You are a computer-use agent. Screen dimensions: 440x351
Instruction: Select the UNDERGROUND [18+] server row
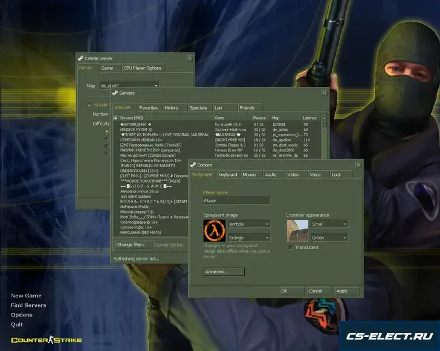point(151,171)
